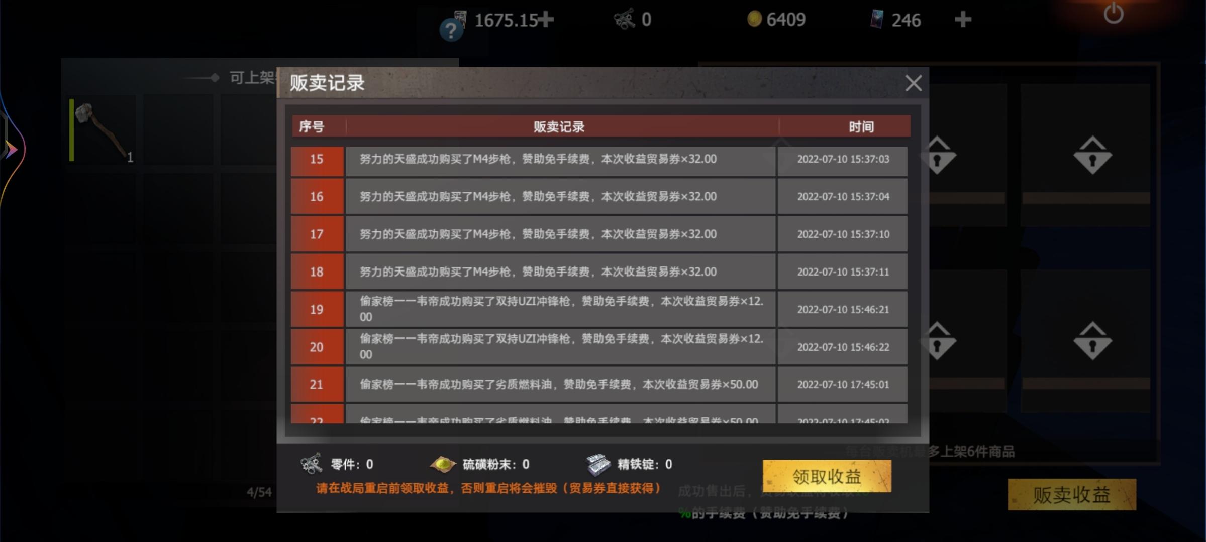Select the 序号 column header
The image size is (1206, 542).
coord(312,126)
